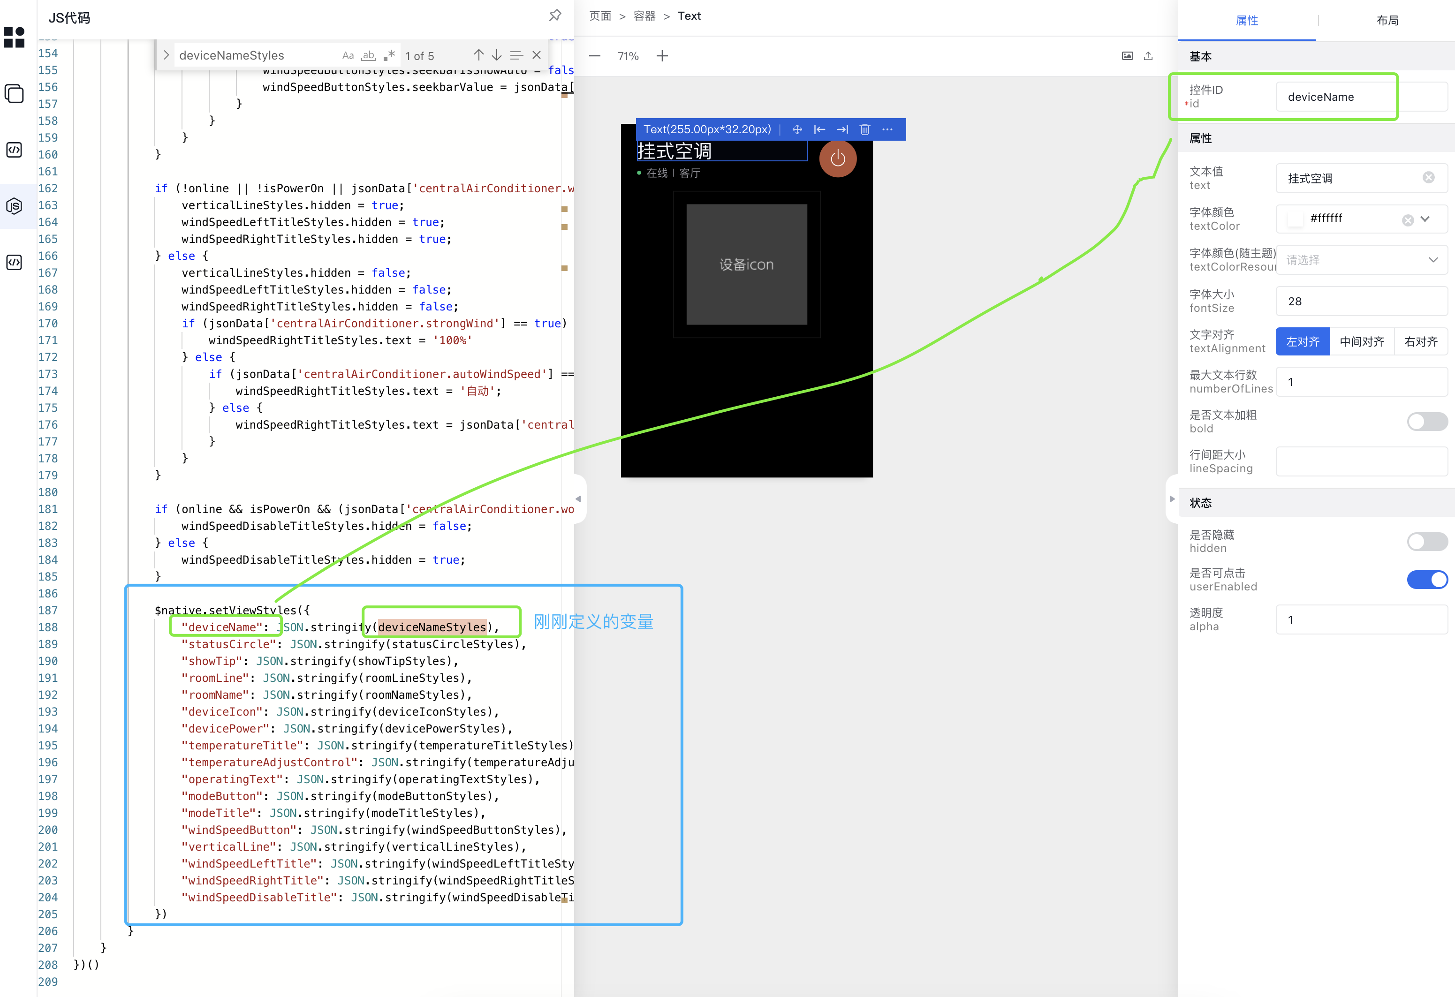
Task: Open the 字体颜色(随主题) dropdown
Action: coord(1361,260)
